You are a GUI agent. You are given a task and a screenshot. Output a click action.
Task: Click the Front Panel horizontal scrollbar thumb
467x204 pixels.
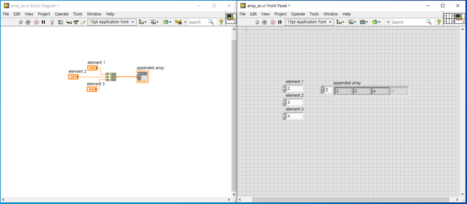(351, 200)
